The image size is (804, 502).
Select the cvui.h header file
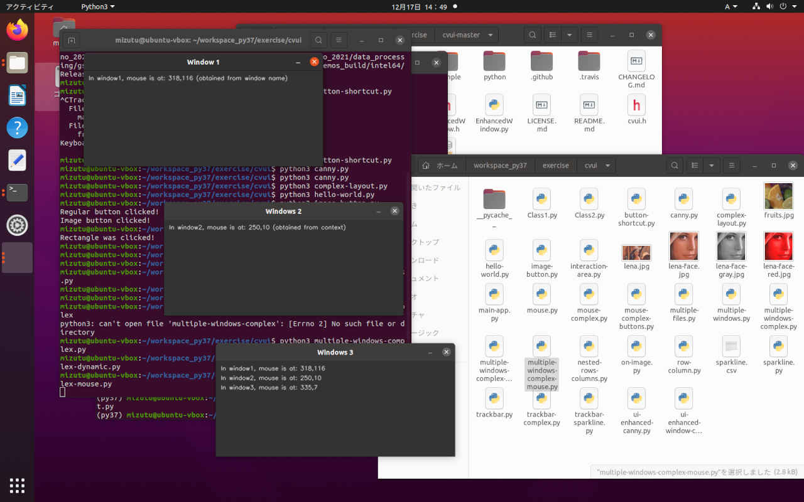click(x=636, y=110)
